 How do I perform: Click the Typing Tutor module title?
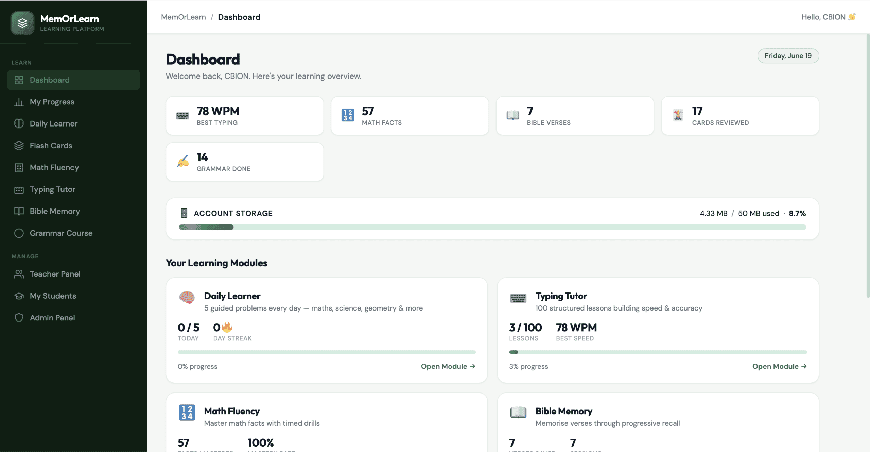[x=561, y=296]
